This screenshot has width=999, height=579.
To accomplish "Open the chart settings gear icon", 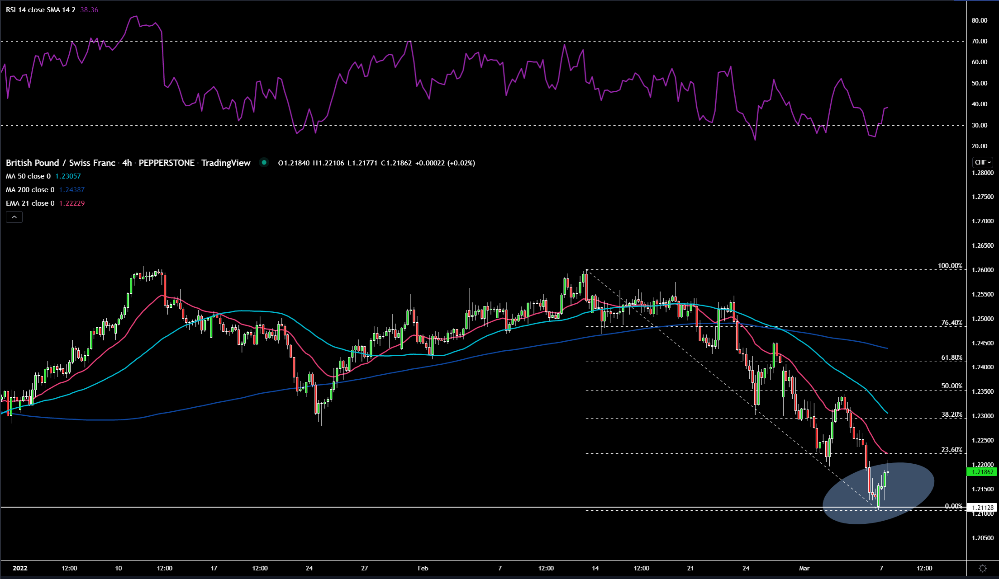I will (983, 568).
